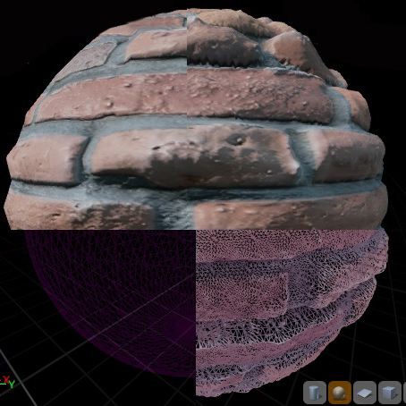Click the displaced brick upper-right quadrant

point(286,119)
